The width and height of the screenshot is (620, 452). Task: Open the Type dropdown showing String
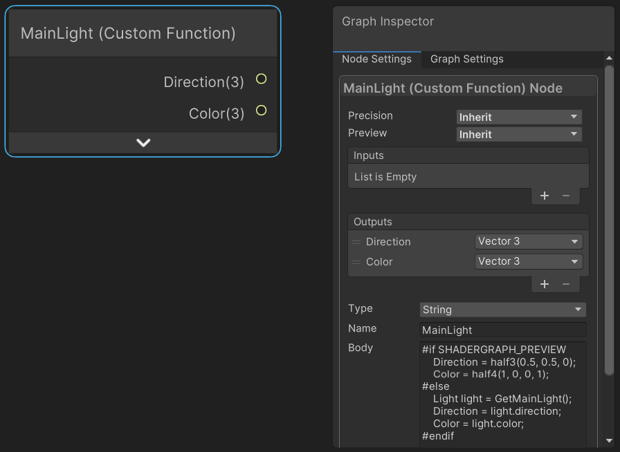502,309
